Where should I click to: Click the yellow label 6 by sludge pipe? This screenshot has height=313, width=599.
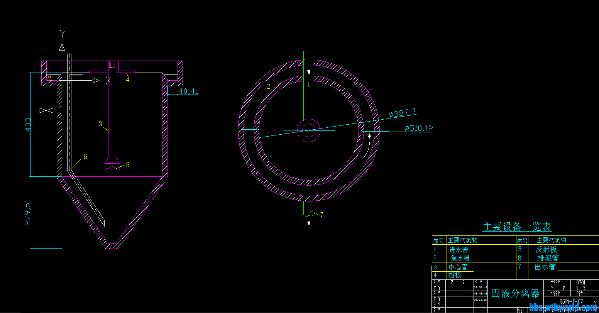85,157
